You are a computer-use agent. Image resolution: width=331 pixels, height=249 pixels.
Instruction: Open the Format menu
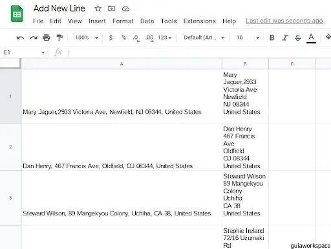[123, 21]
